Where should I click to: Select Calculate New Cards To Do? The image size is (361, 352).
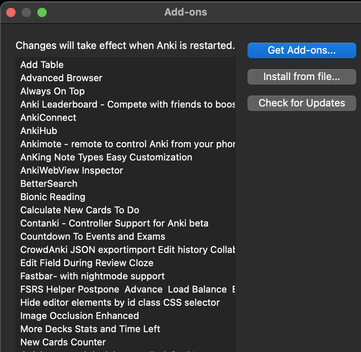(x=80, y=210)
